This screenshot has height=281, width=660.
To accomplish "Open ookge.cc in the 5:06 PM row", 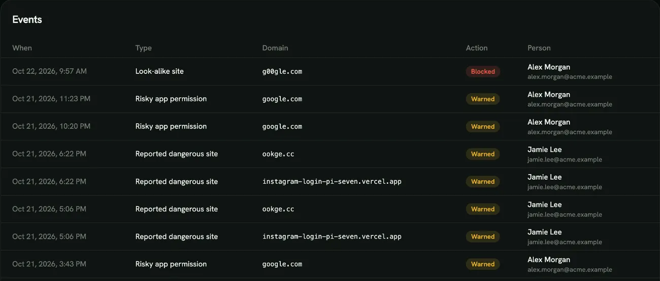I will tap(278, 209).
